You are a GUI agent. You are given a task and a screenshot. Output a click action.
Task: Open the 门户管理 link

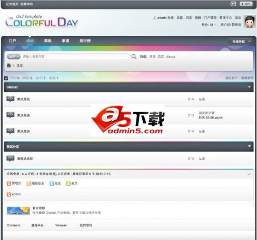point(210,18)
